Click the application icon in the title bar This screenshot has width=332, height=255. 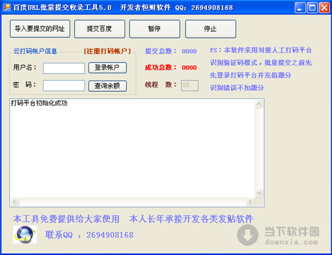tap(7, 7)
